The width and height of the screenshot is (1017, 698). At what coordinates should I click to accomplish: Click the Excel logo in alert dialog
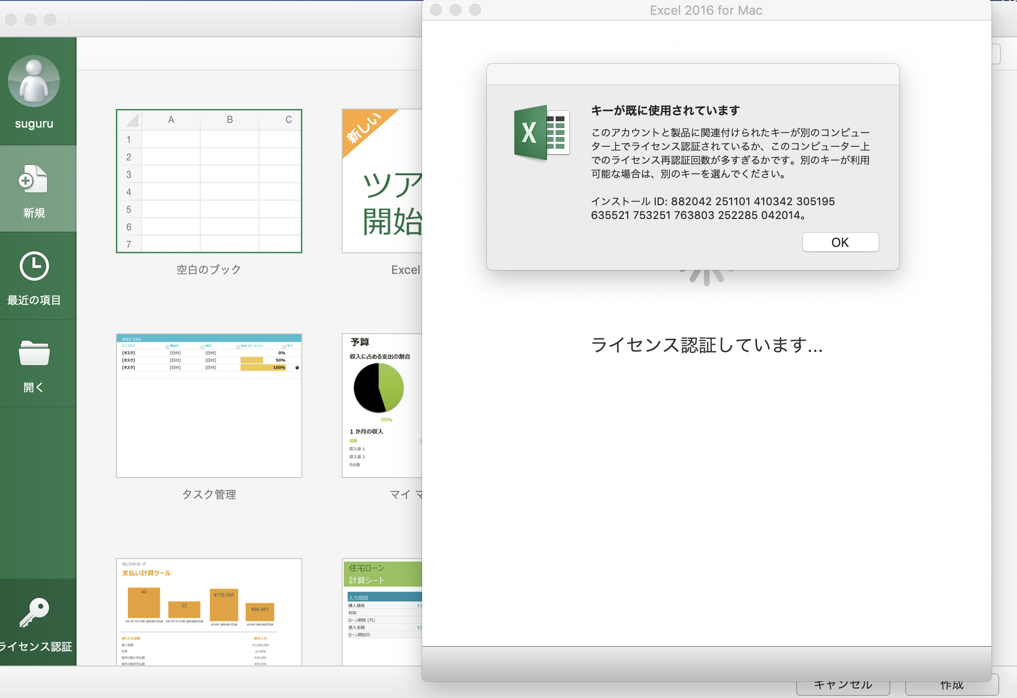pyautogui.click(x=541, y=133)
